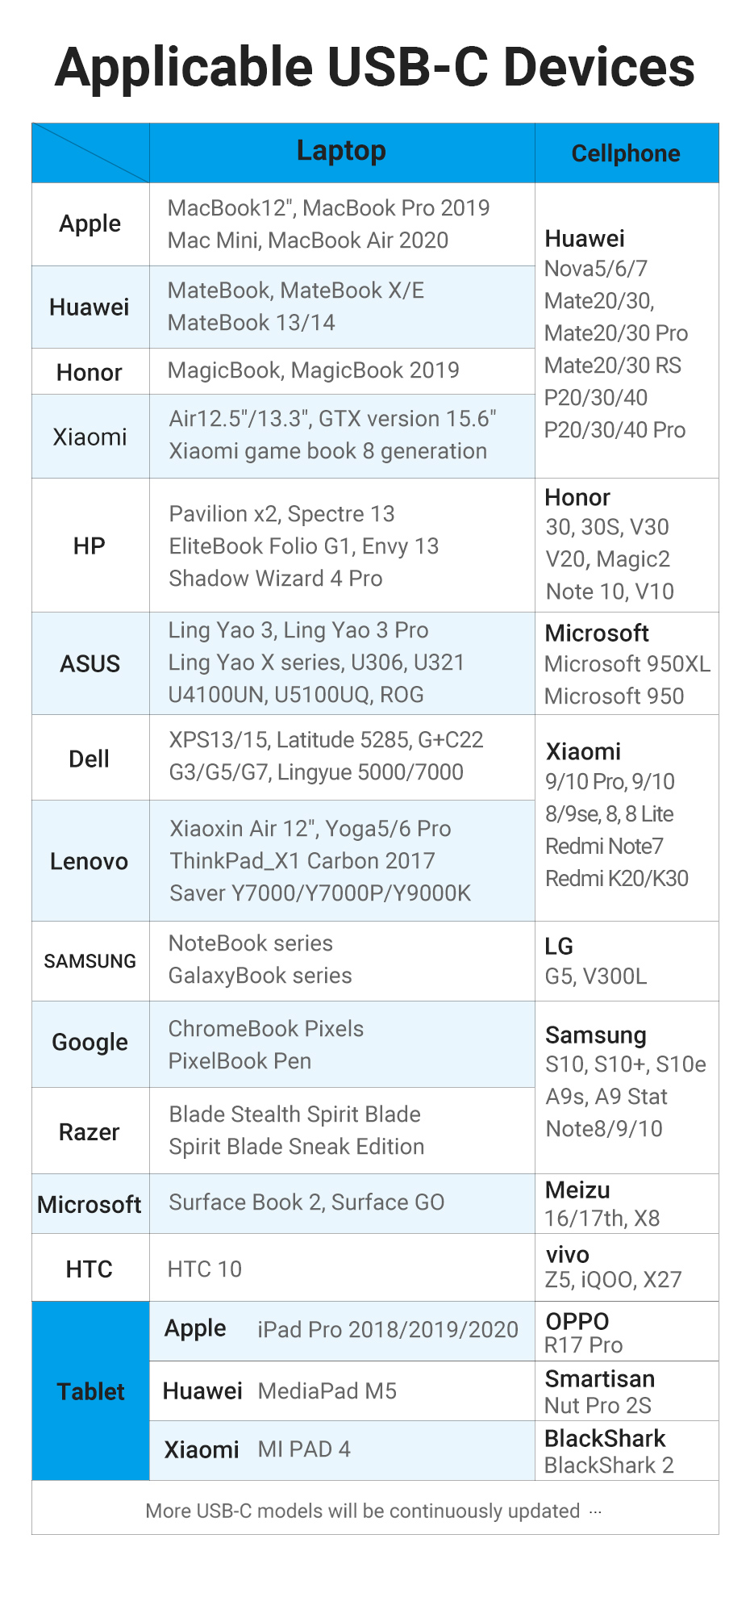Click the MediaPad M5 tablet entry
Screen dimensions: 750x1614
coord(327,1390)
